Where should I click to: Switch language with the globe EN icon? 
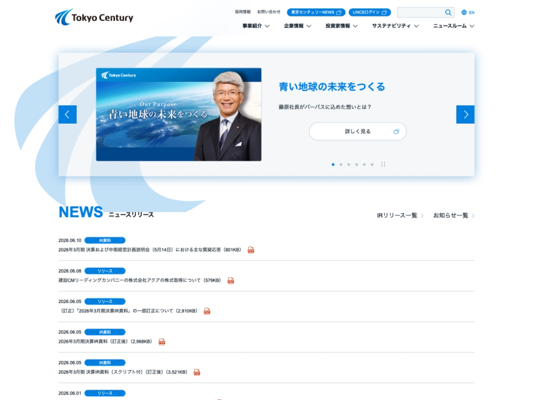468,12
